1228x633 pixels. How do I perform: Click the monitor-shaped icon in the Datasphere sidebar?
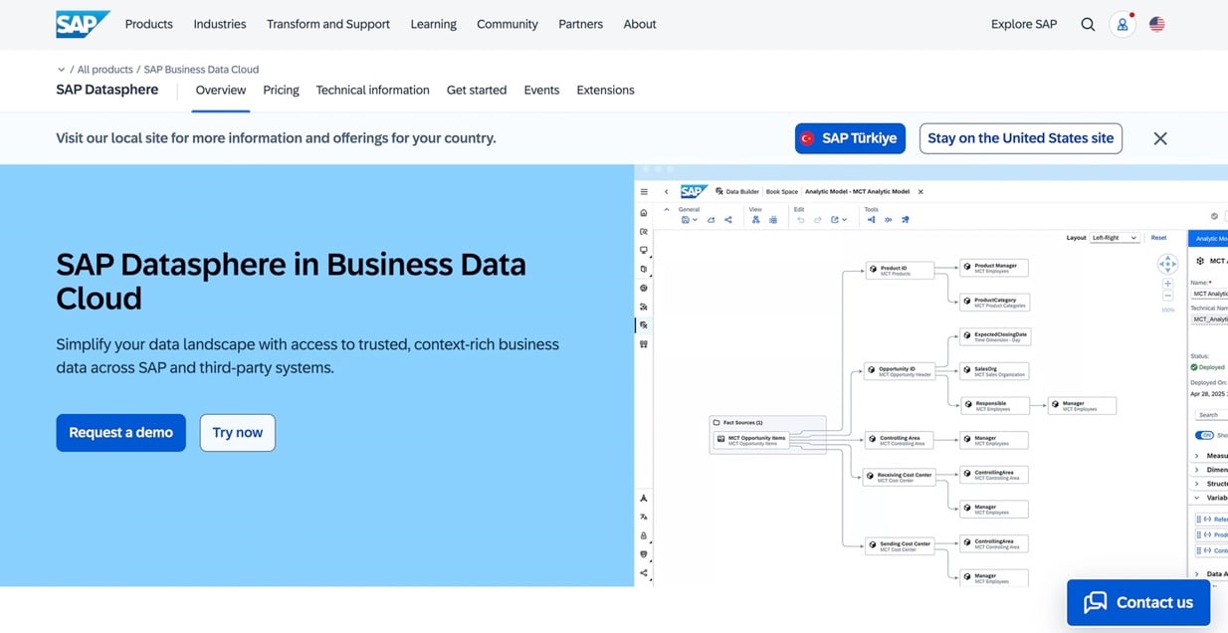644,250
